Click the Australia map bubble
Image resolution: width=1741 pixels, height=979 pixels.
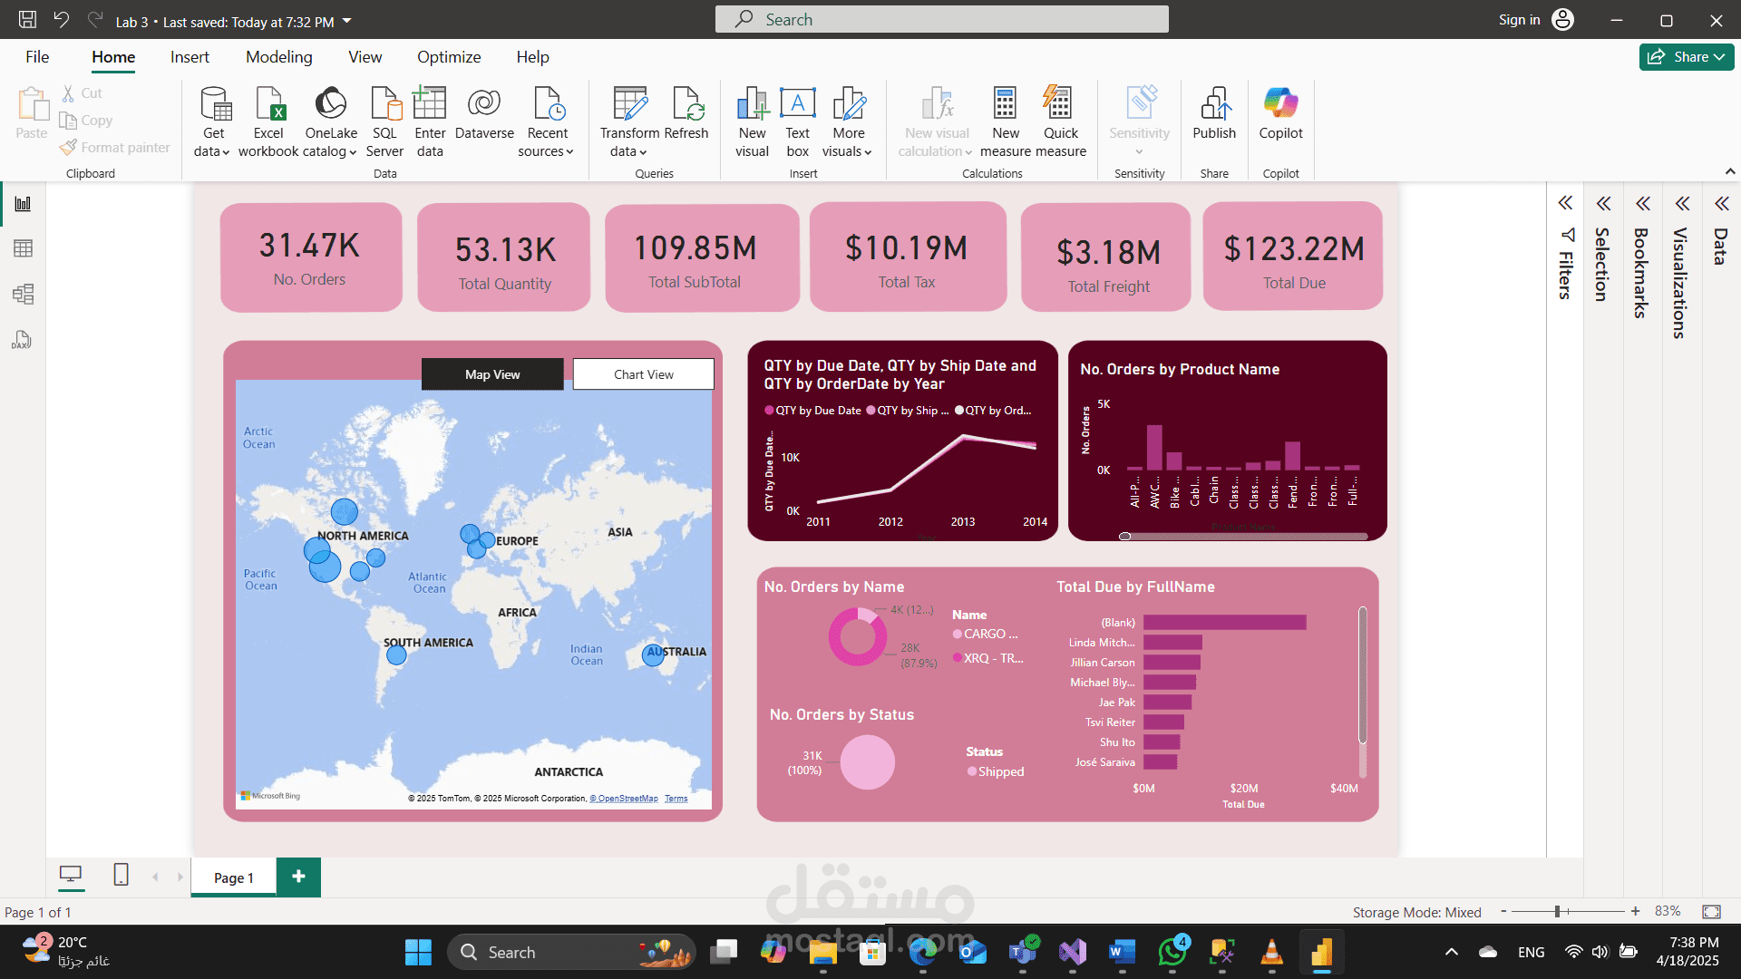653,655
